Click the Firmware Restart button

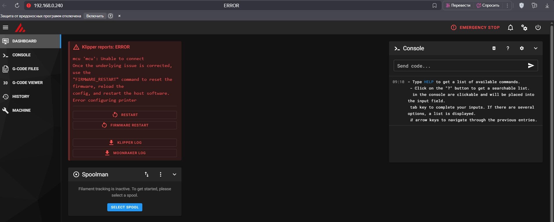click(125, 125)
